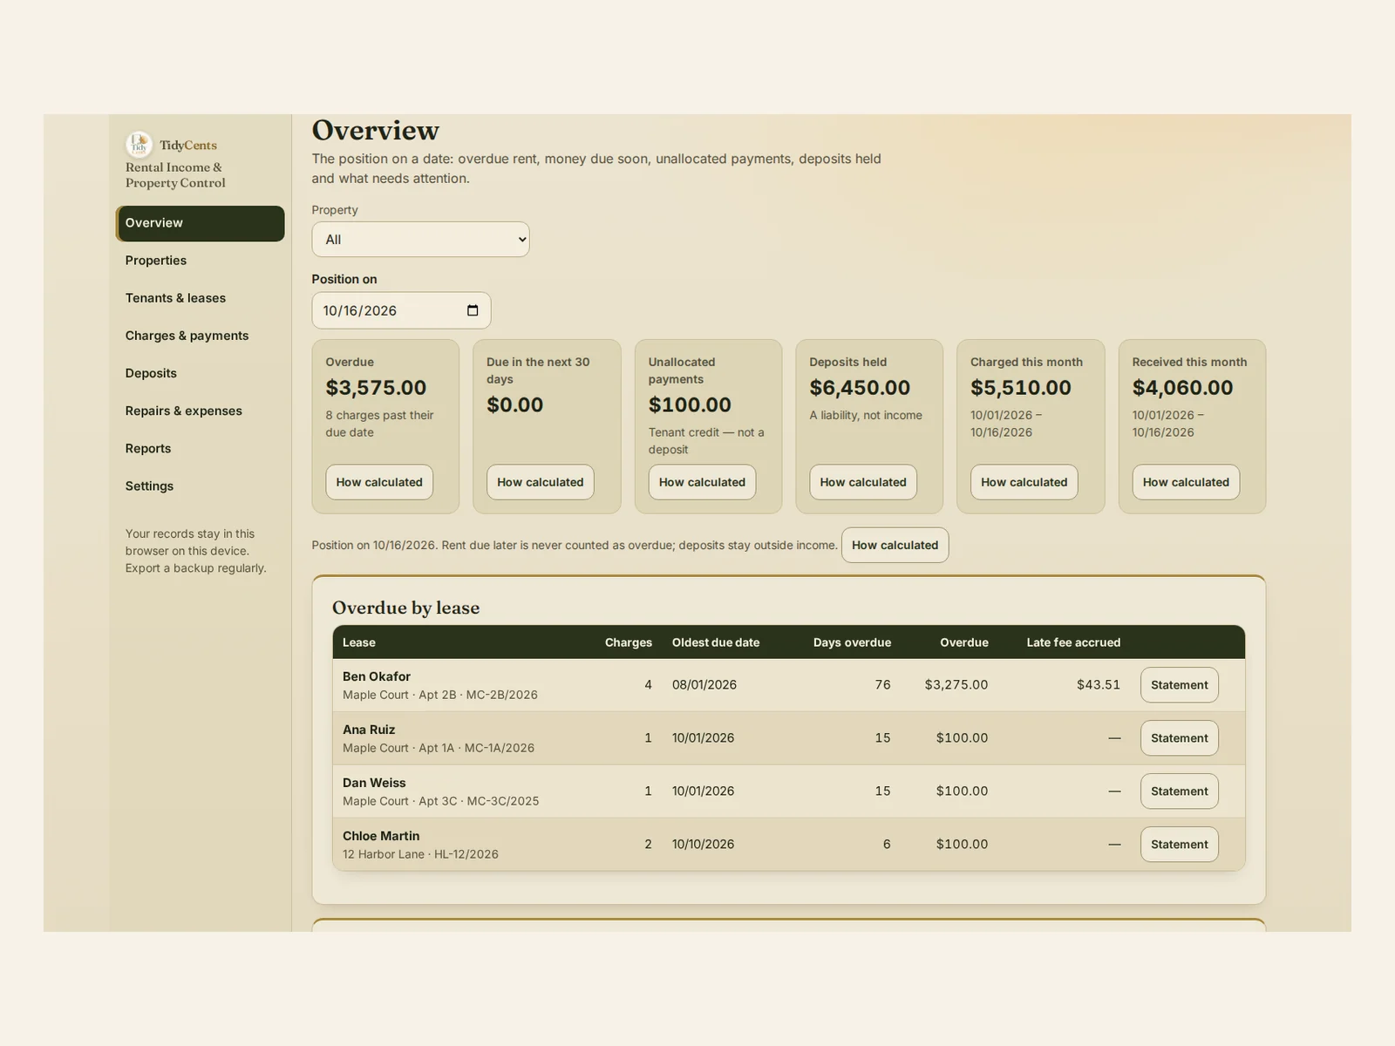Open Ben Okafor's Statement
This screenshot has height=1046, width=1395.
pyautogui.click(x=1179, y=685)
